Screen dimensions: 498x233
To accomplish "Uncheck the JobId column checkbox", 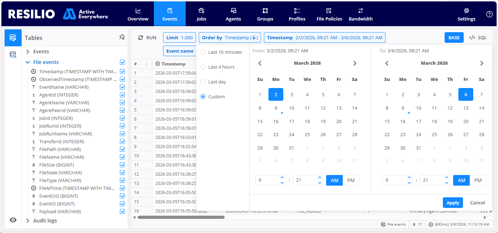I will 122,118.
